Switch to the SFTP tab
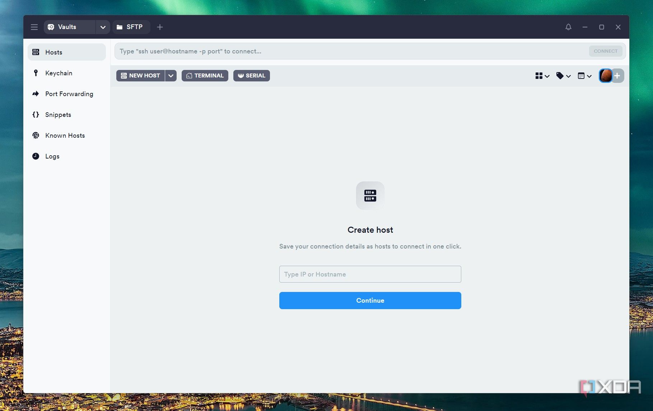This screenshot has height=411, width=653. click(131, 27)
